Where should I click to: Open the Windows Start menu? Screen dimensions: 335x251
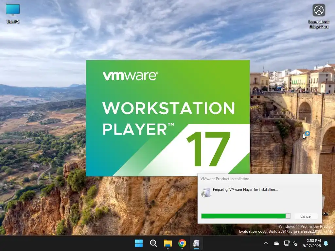(x=139, y=243)
